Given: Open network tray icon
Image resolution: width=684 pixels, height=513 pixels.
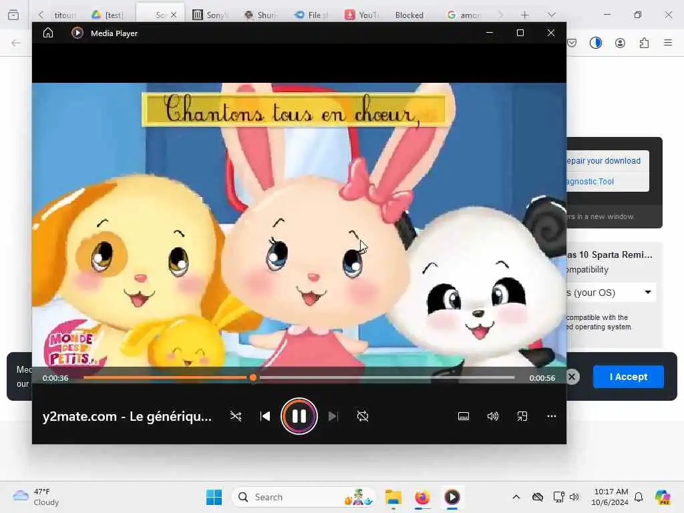Looking at the screenshot, I should pos(558,497).
